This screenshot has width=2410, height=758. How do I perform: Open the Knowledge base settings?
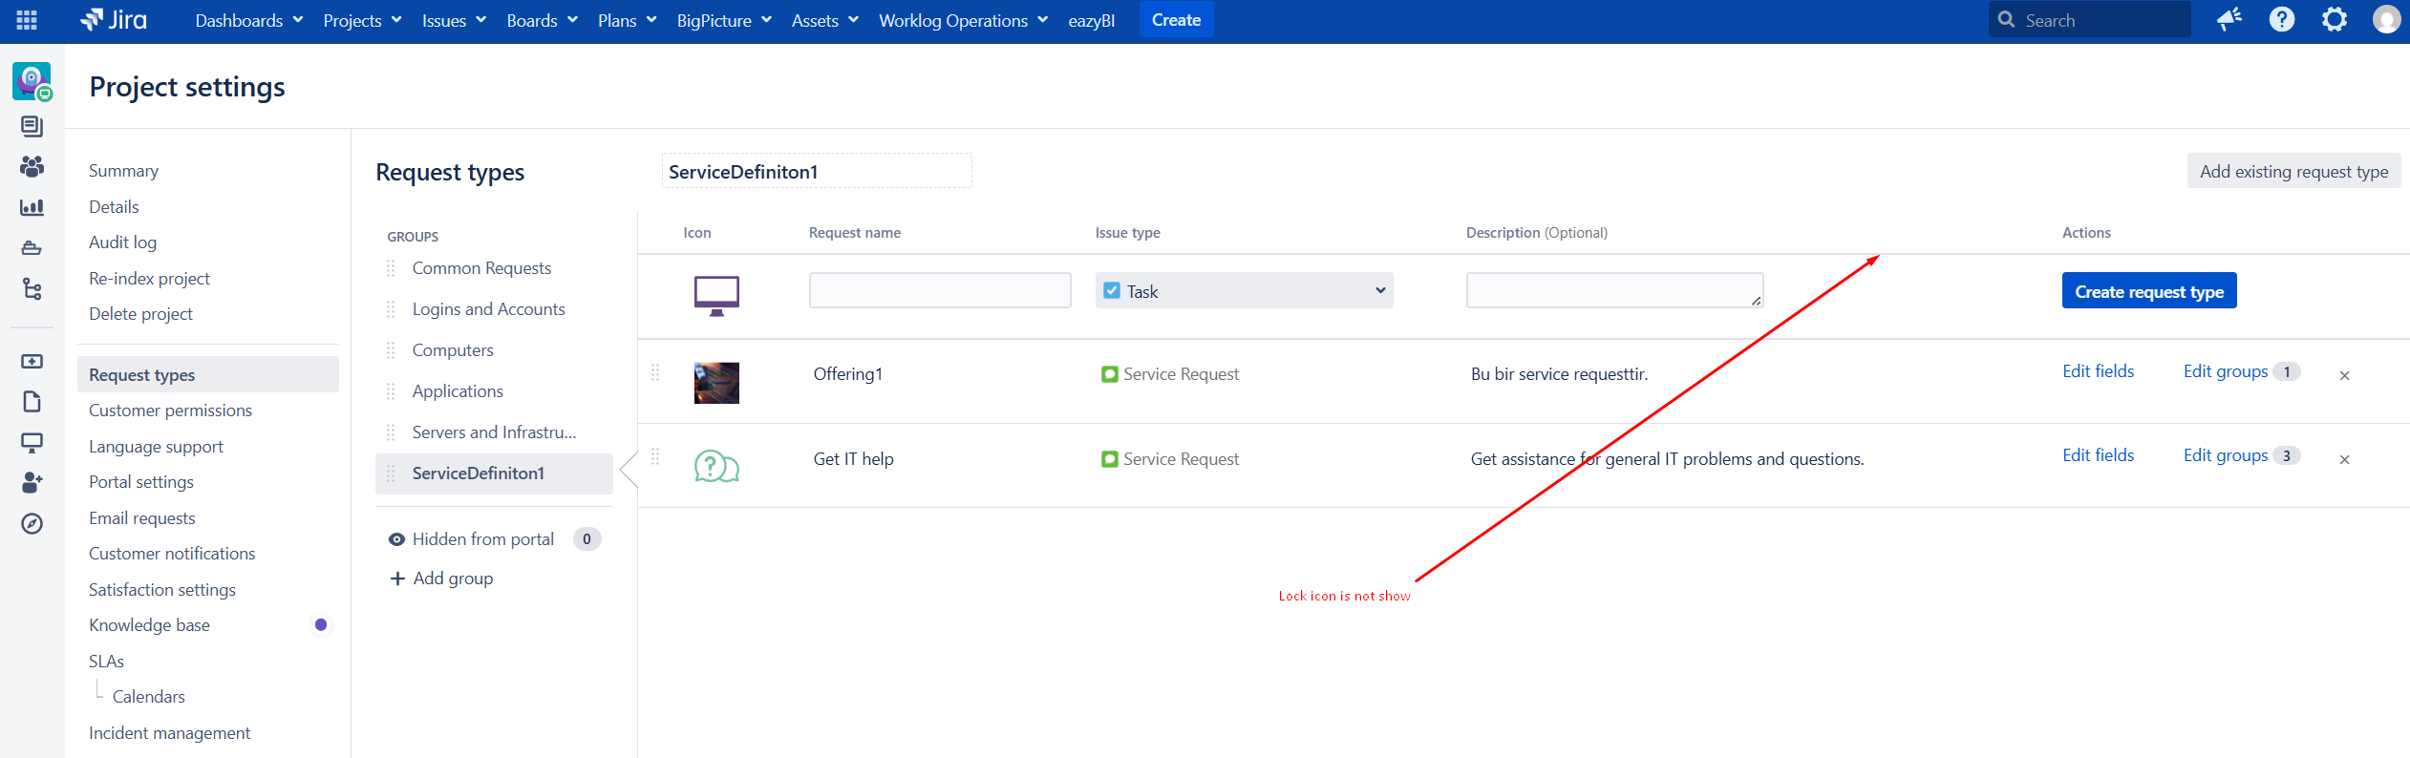pyautogui.click(x=149, y=625)
